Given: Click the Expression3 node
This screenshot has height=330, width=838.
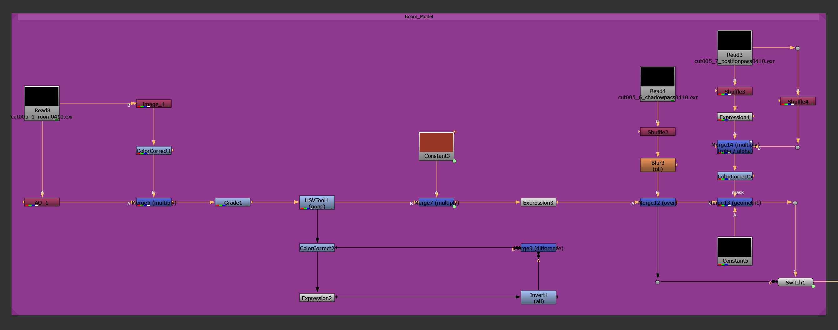Looking at the screenshot, I should click(538, 202).
